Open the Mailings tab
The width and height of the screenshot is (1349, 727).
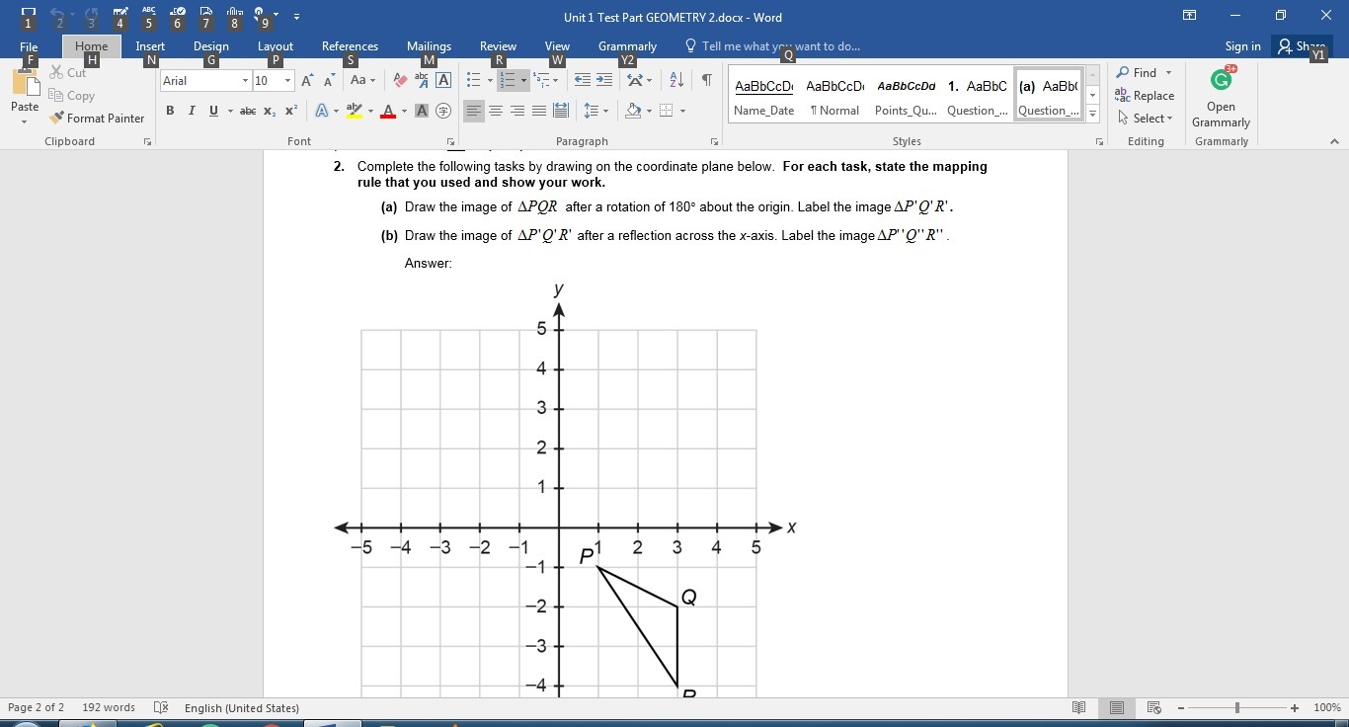click(429, 46)
